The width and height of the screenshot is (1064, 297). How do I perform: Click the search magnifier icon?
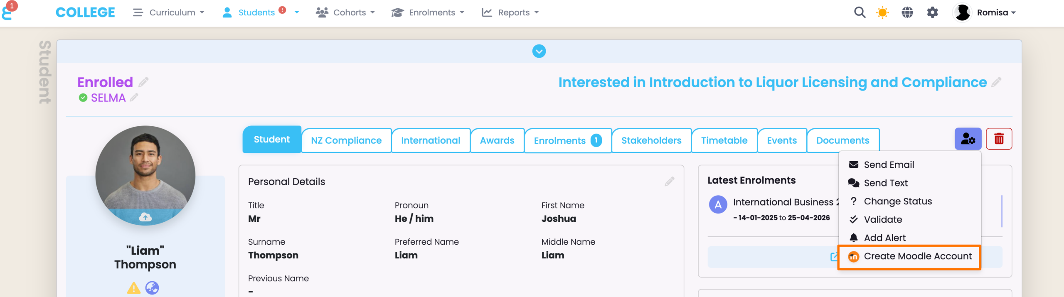tap(860, 12)
